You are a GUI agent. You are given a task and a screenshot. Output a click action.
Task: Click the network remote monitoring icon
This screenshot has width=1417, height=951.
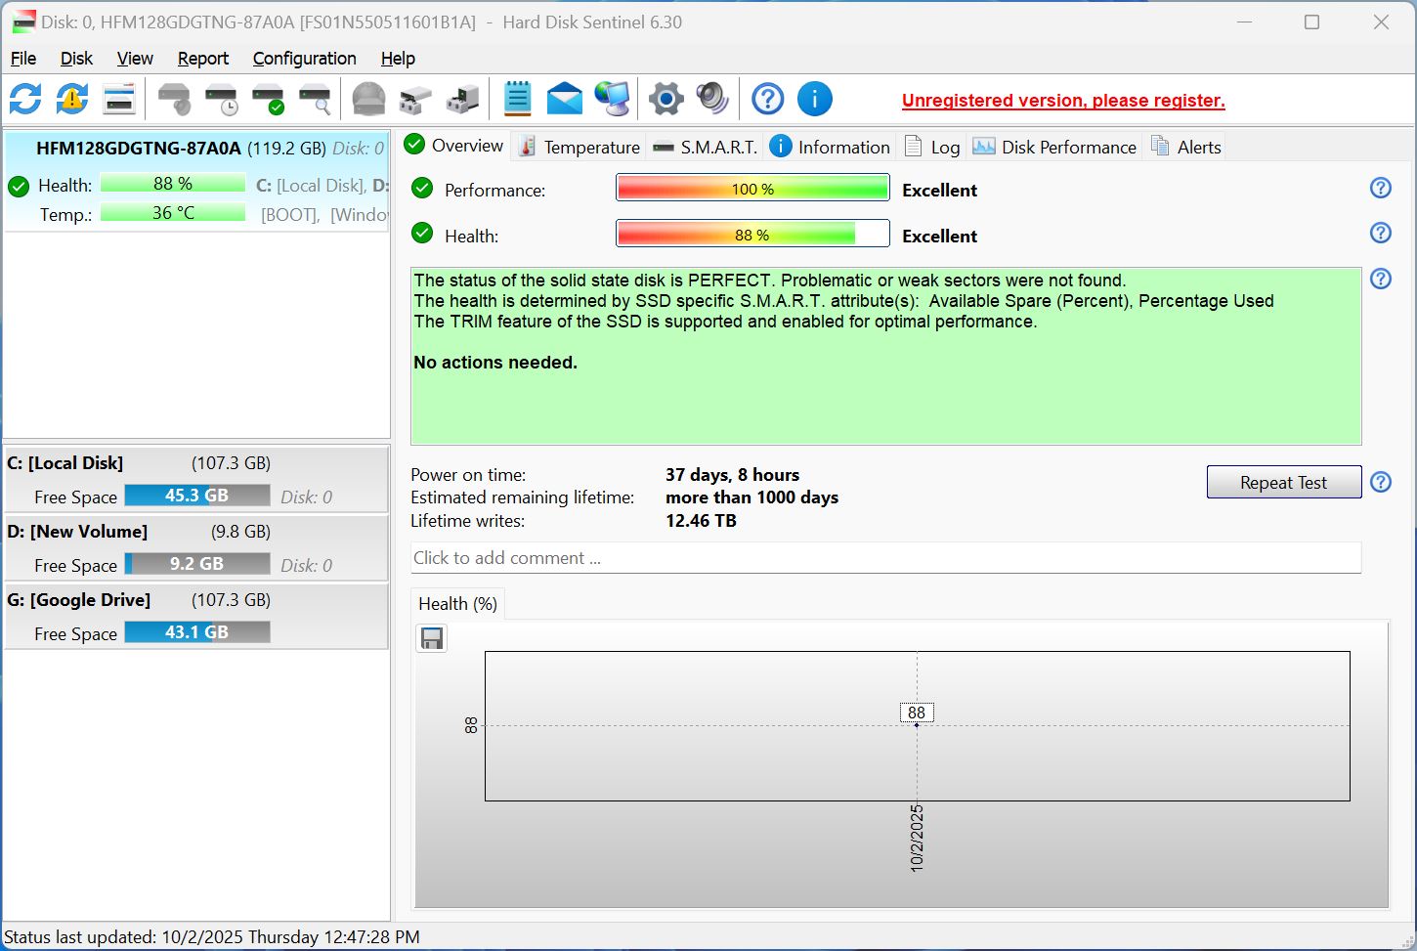click(x=612, y=98)
